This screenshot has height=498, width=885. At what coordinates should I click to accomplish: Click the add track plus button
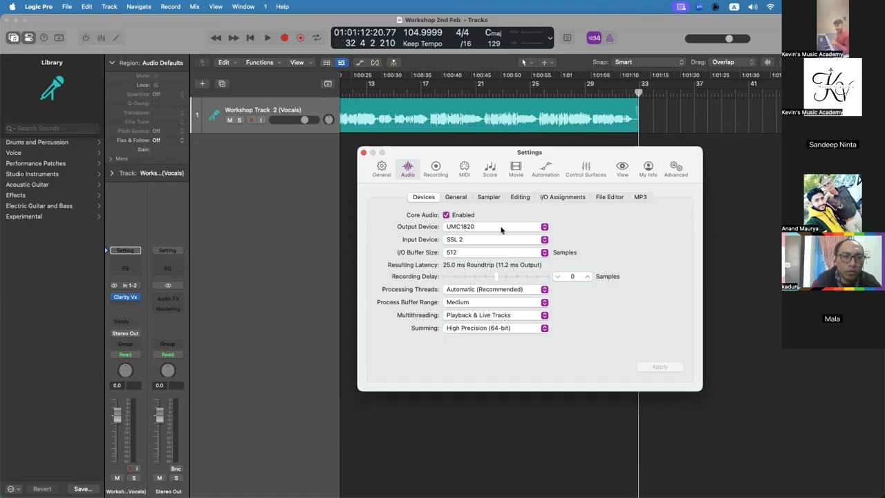[x=203, y=84]
